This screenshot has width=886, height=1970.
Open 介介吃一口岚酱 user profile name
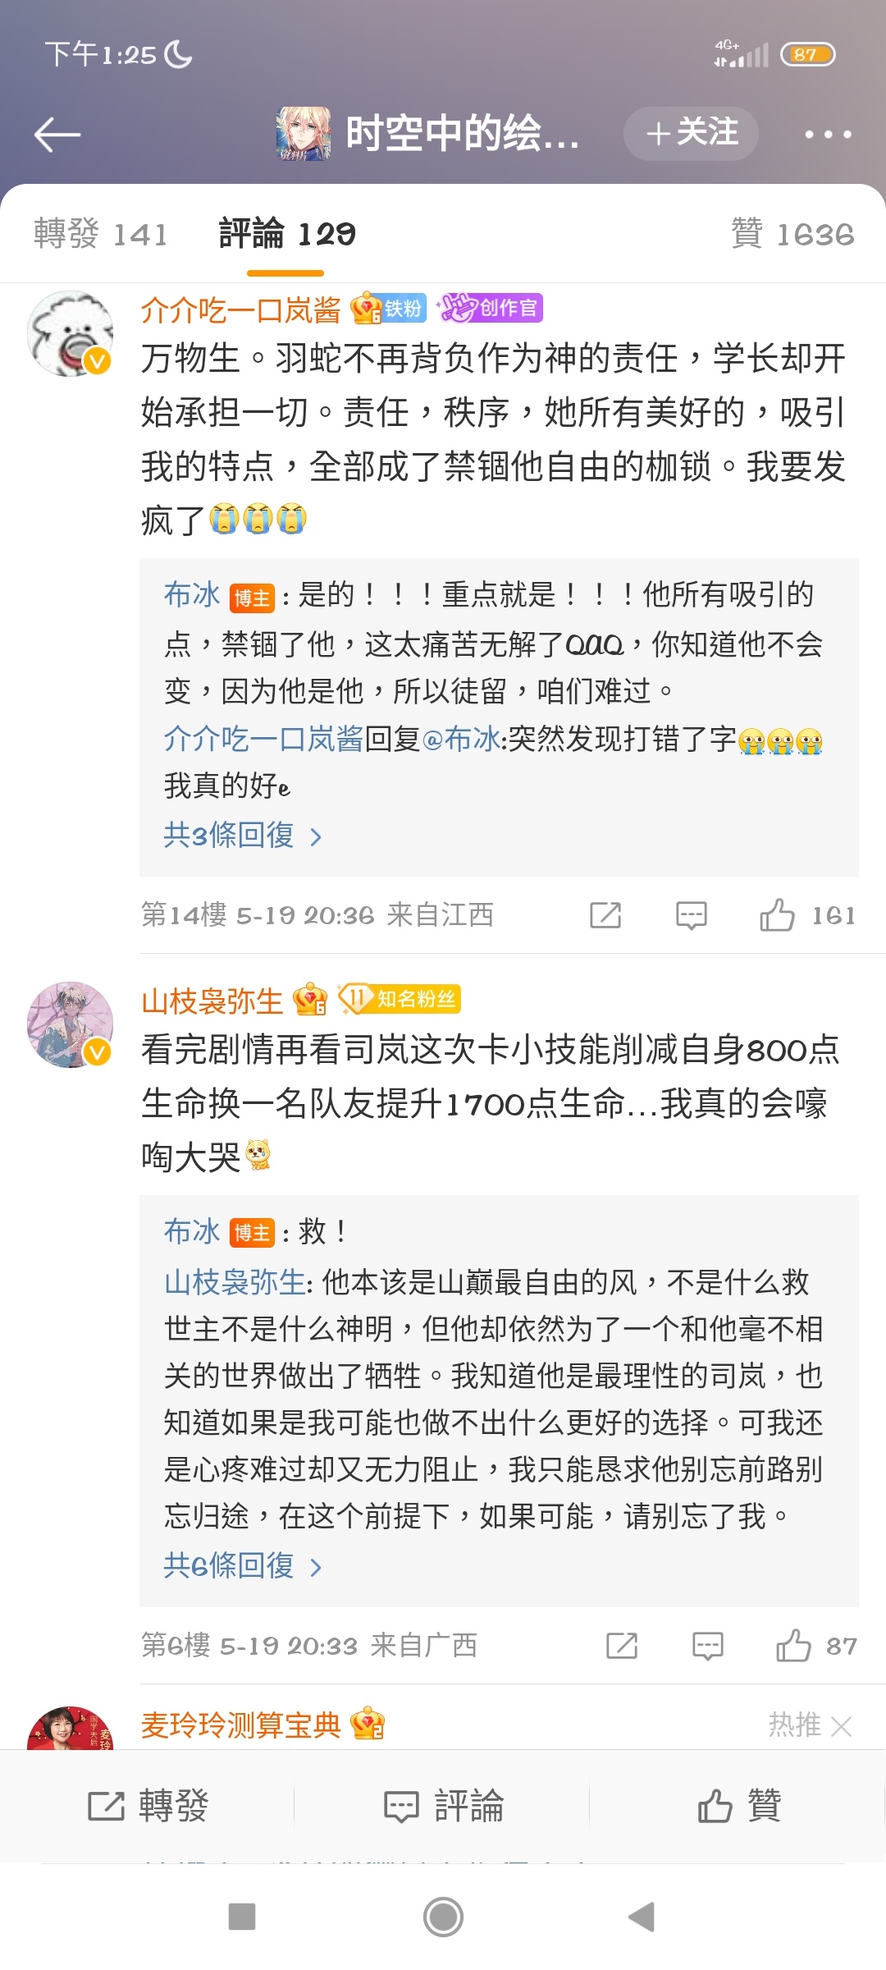(241, 310)
